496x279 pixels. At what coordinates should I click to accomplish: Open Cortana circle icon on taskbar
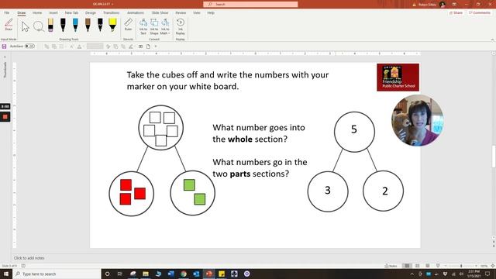point(107,274)
